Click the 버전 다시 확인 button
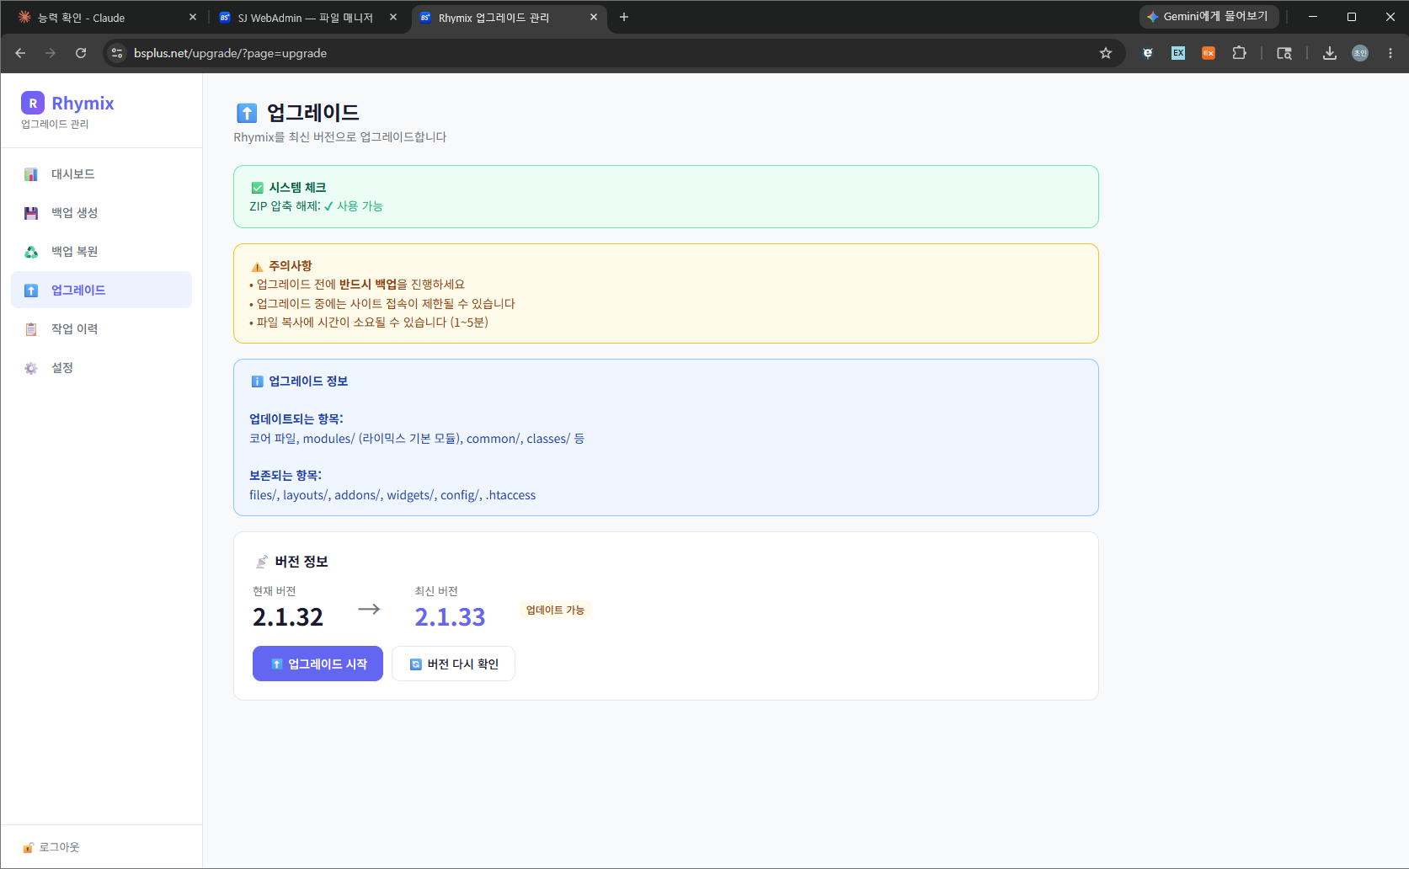Screen dimensions: 1409x869 (453, 664)
